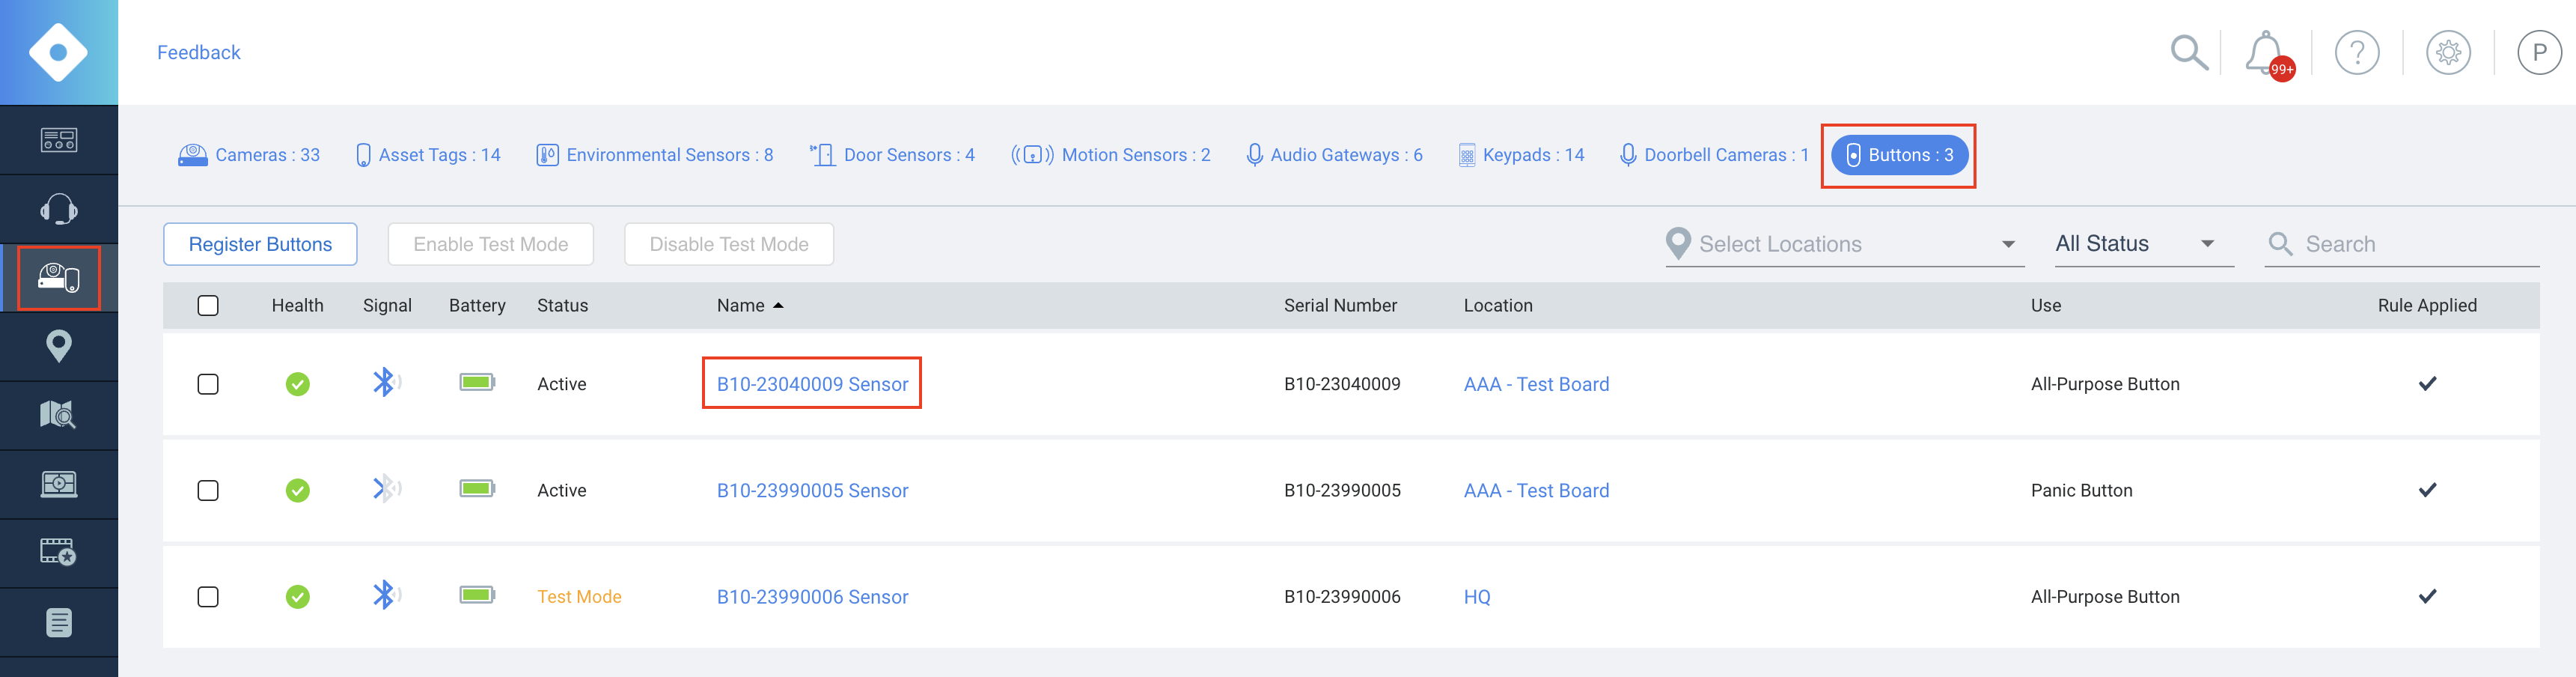Open the reports document sidebar icon
Screen dimensions: 2576x677
pos(59,623)
